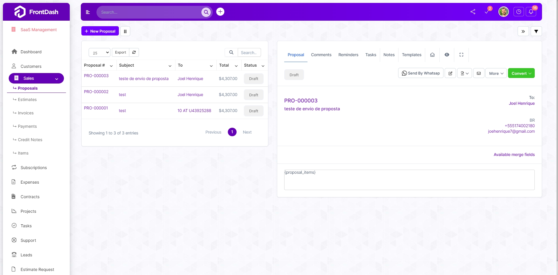Viewport: 558px width, 275px height.
Task: Click the New Proposal button
Action: 100,31
